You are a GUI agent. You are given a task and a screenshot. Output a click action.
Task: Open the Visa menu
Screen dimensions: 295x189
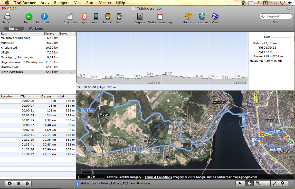click(78, 3)
